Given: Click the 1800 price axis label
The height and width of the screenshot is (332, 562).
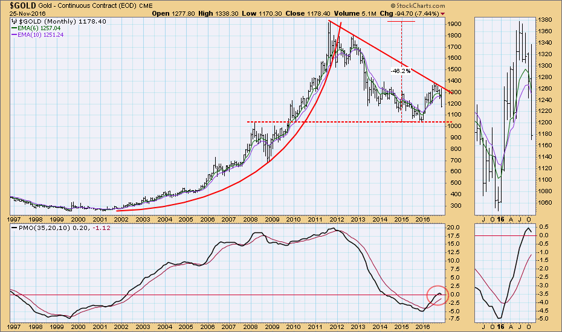Looking at the screenshot, I should [454, 36].
